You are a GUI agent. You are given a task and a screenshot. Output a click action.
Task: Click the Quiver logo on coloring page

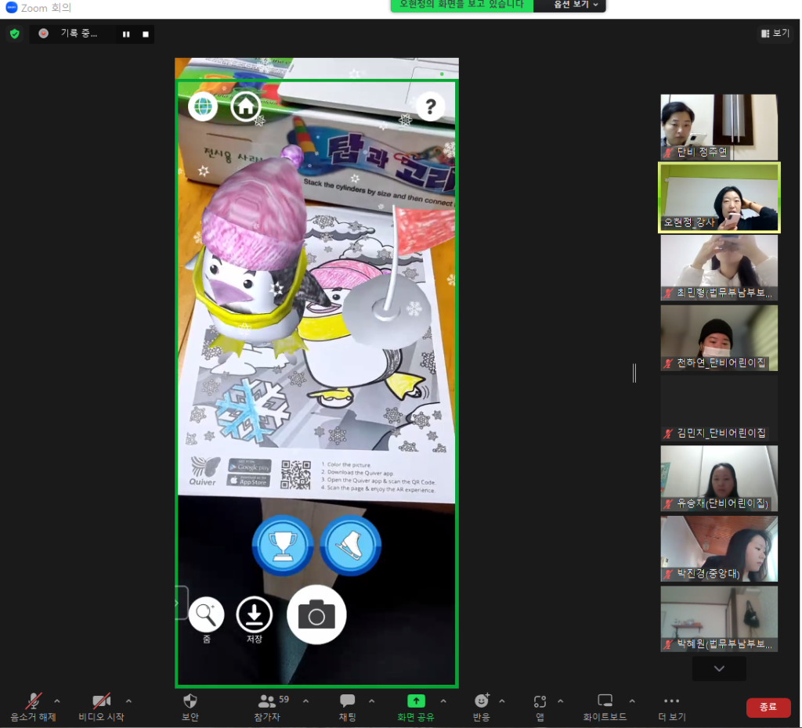pyautogui.click(x=204, y=471)
